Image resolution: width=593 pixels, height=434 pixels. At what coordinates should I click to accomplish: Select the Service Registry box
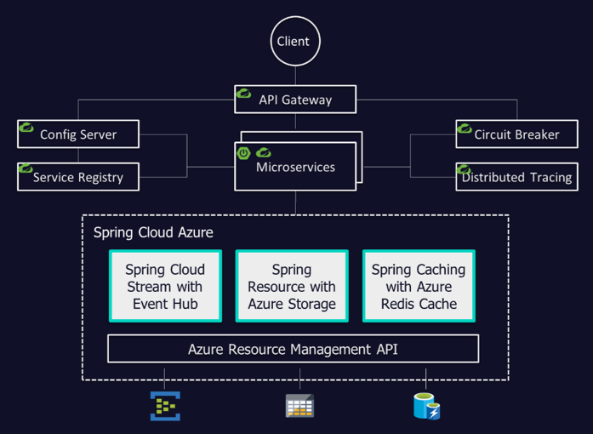coord(78,177)
